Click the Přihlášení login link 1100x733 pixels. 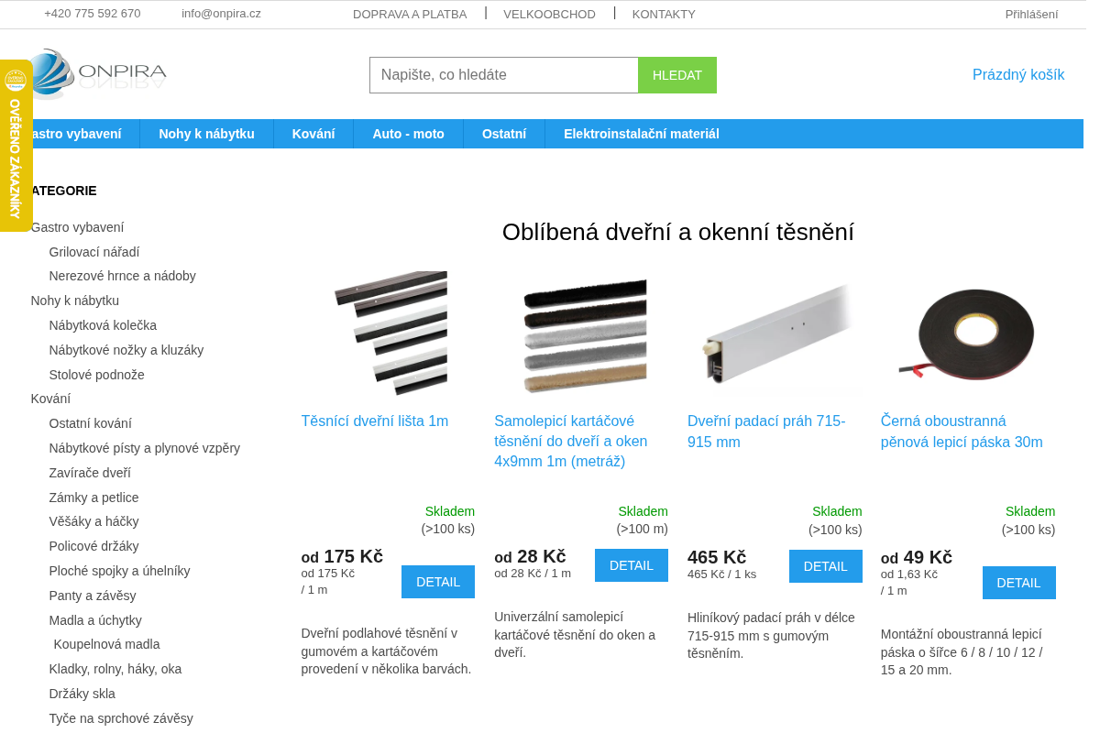click(1031, 15)
